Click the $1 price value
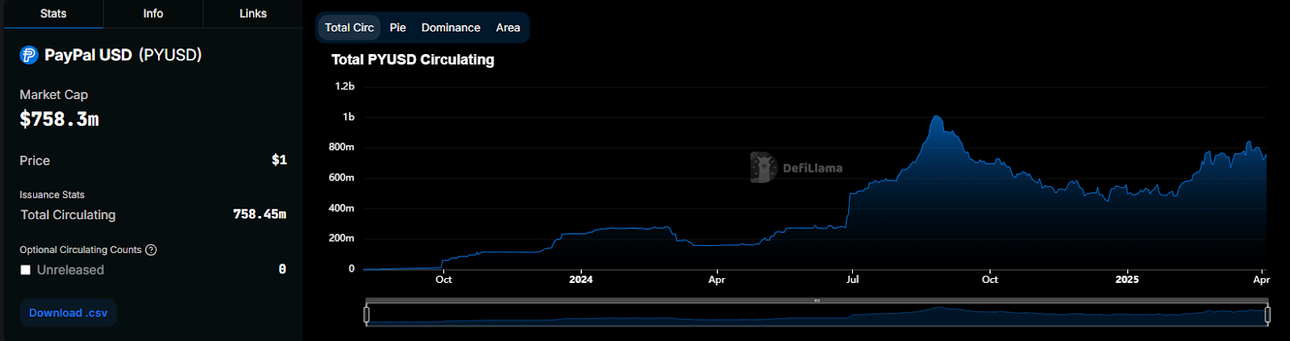Viewport: 1290px width, 341px height. 279,160
